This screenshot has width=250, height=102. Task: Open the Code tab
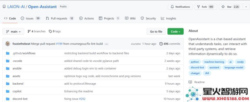point(10,18)
